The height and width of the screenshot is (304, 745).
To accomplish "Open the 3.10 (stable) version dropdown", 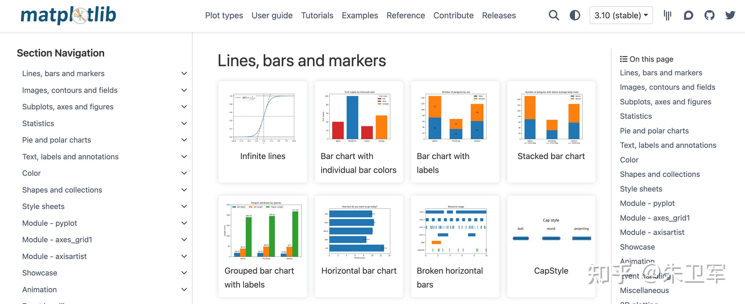I will [621, 15].
